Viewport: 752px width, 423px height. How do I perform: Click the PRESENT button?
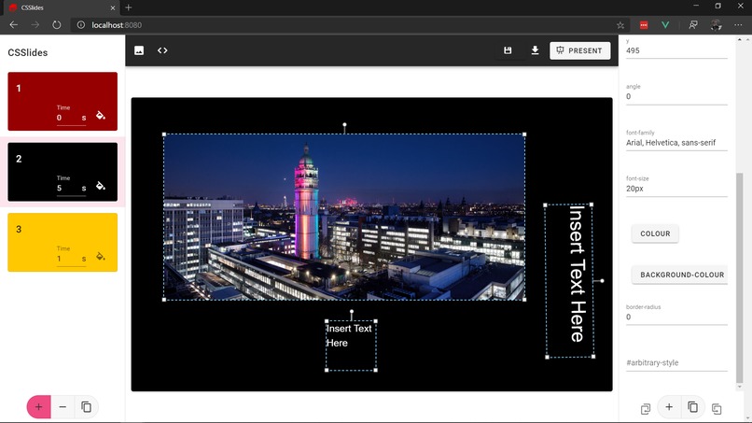[579, 50]
